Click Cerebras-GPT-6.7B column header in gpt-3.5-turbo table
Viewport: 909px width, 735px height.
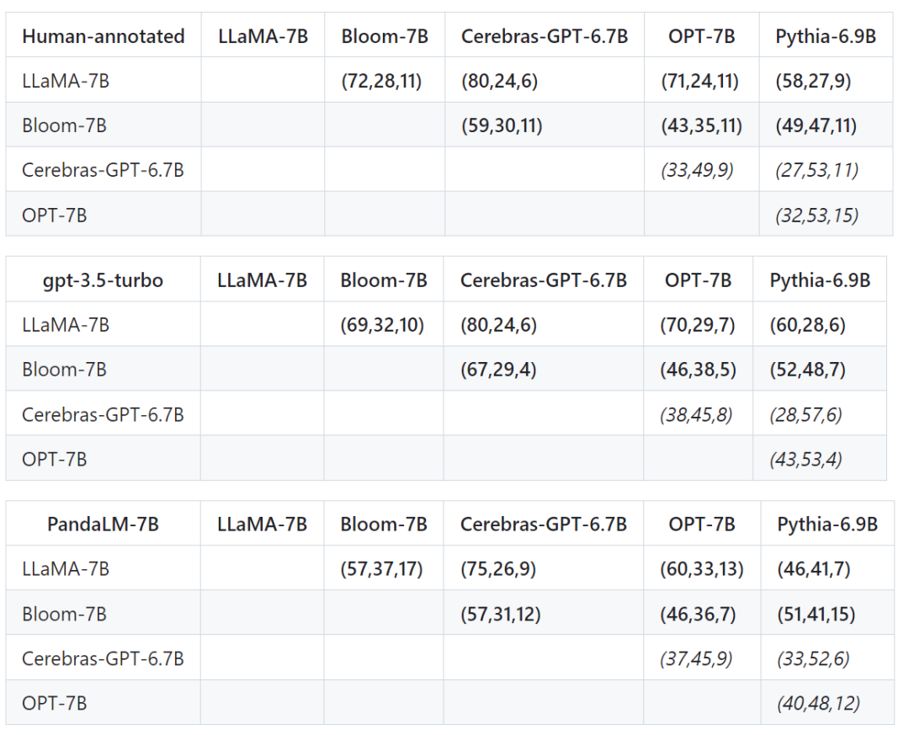click(543, 280)
